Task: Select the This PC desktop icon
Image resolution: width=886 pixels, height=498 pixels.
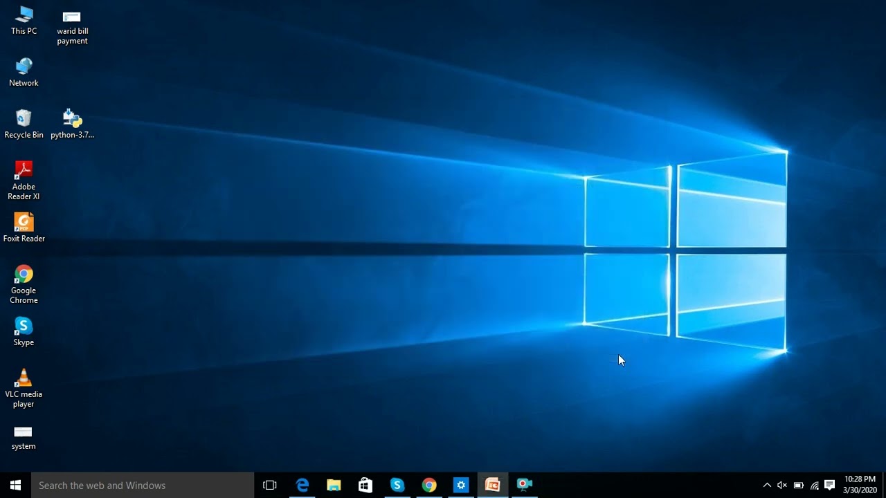Action: click(24, 21)
